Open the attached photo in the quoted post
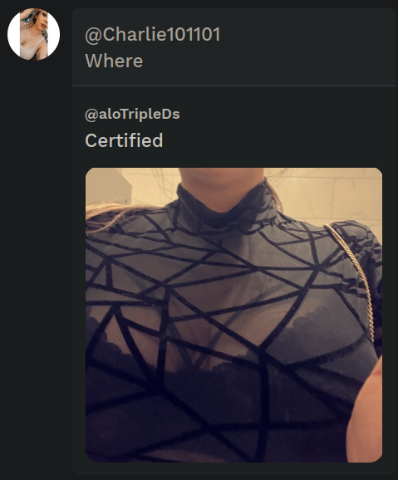 233,315
